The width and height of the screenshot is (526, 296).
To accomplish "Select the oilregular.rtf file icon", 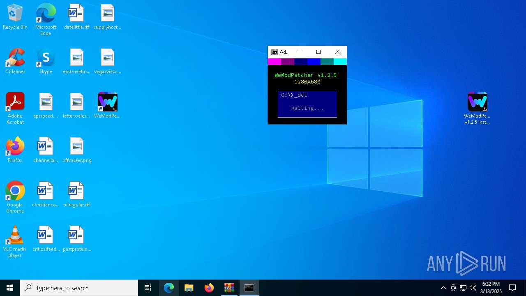I will coord(76,195).
